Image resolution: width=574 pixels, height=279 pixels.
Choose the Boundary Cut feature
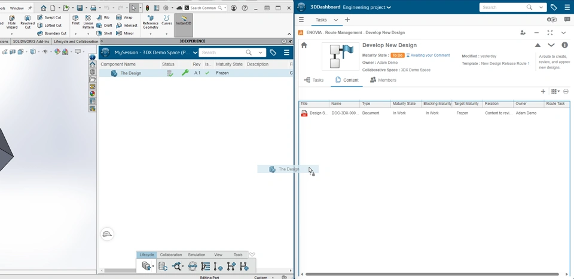point(52,33)
